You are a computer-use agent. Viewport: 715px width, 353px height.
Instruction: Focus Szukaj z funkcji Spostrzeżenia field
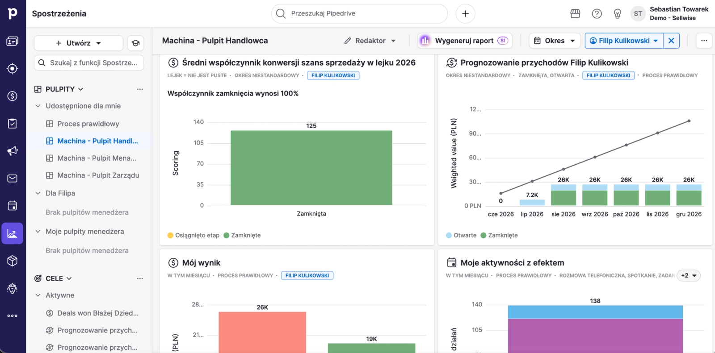pyautogui.click(x=89, y=63)
